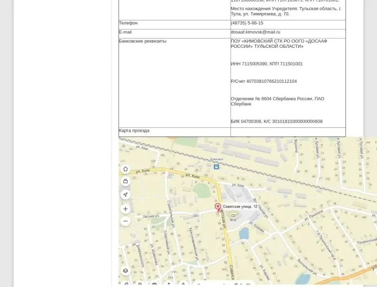Click the red location pin marker
The height and width of the screenshot is (287, 377).
click(218, 208)
